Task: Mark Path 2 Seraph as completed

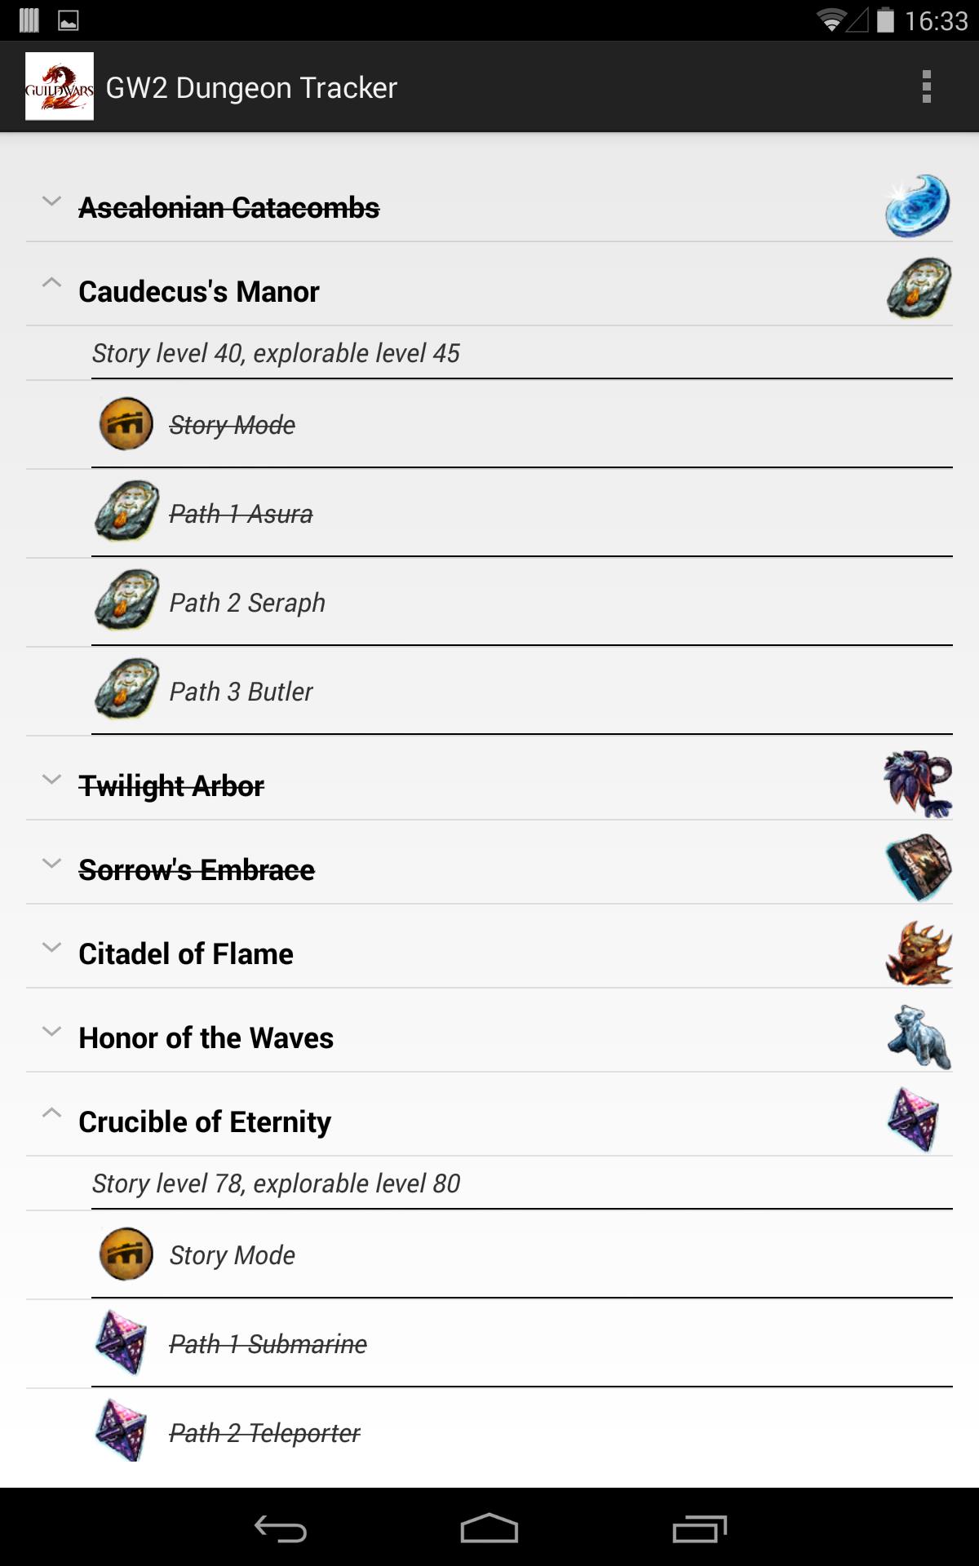Action: point(247,602)
